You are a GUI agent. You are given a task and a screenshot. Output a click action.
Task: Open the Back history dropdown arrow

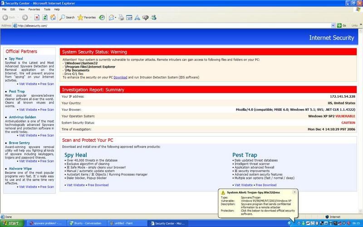point(18,17)
